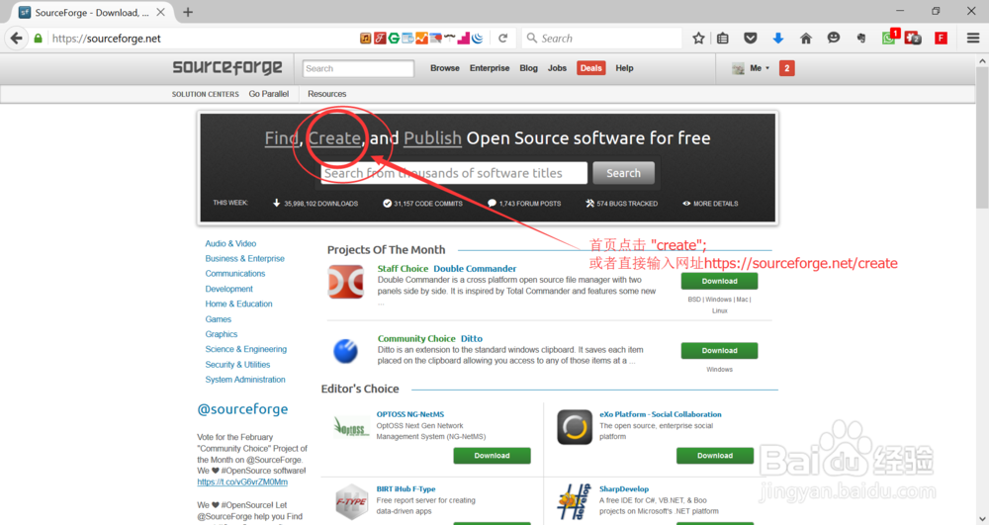989x525 pixels.
Task: Click the Publish link in the banner
Action: coord(433,138)
